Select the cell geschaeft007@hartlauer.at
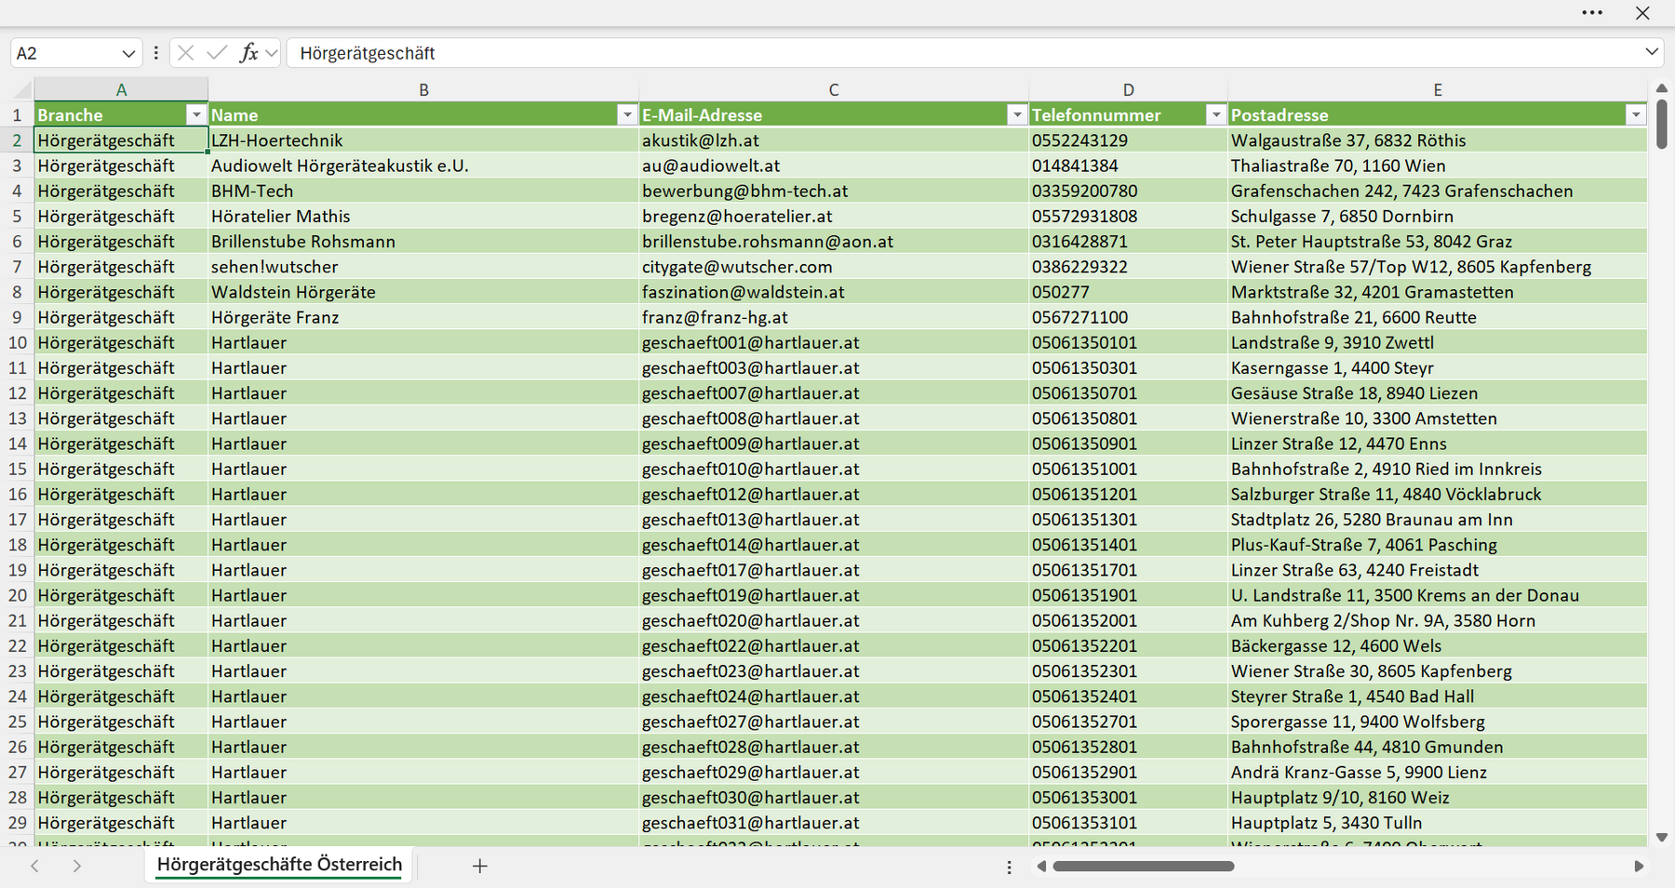Viewport: 1675px width, 888px height. [x=834, y=393]
